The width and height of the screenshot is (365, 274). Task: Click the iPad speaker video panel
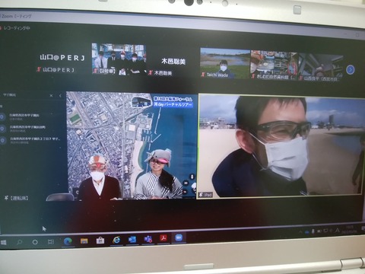click(x=281, y=145)
